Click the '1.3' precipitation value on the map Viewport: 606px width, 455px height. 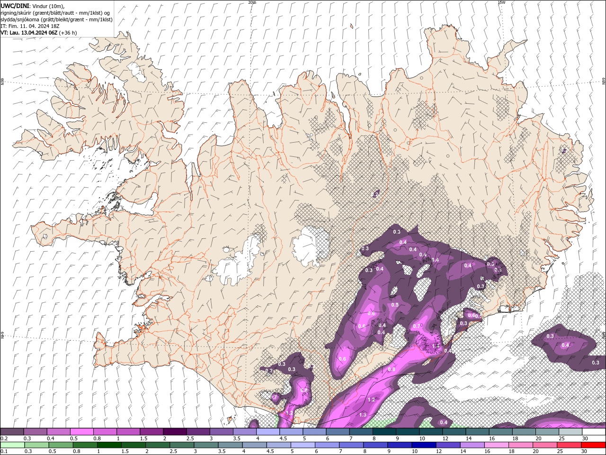tap(363, 415)
